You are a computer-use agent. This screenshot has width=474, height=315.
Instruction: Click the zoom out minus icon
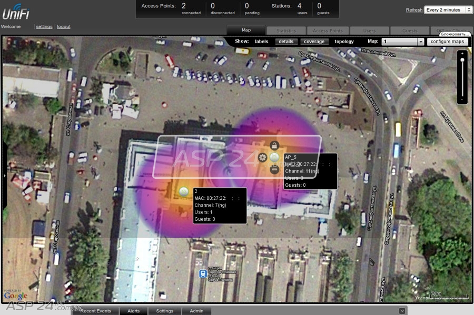point(462,99)
